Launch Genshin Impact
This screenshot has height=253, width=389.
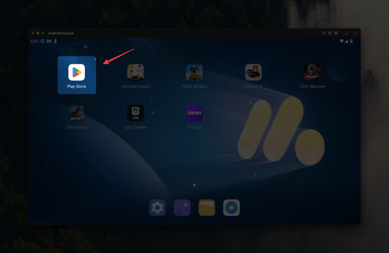point(136,72)
